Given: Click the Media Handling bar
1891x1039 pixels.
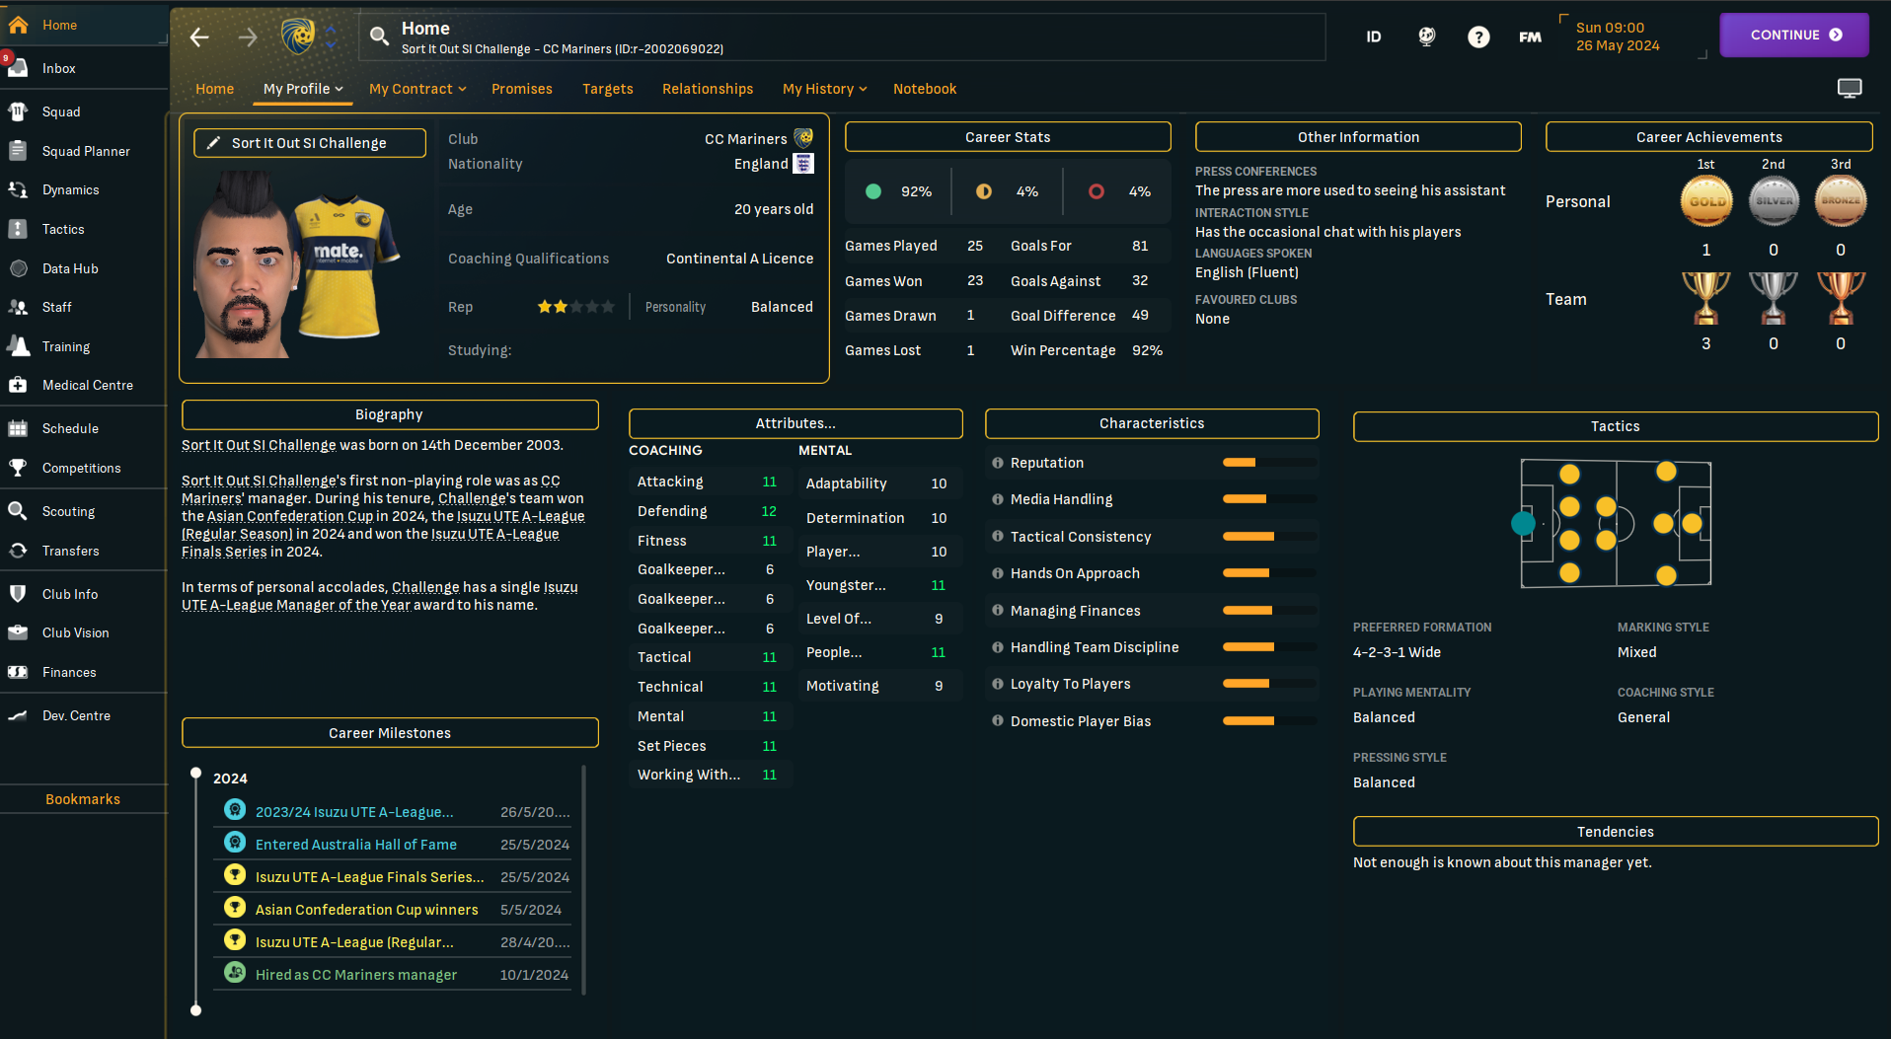Looking at the screenshot, I should pos(1269,499).
